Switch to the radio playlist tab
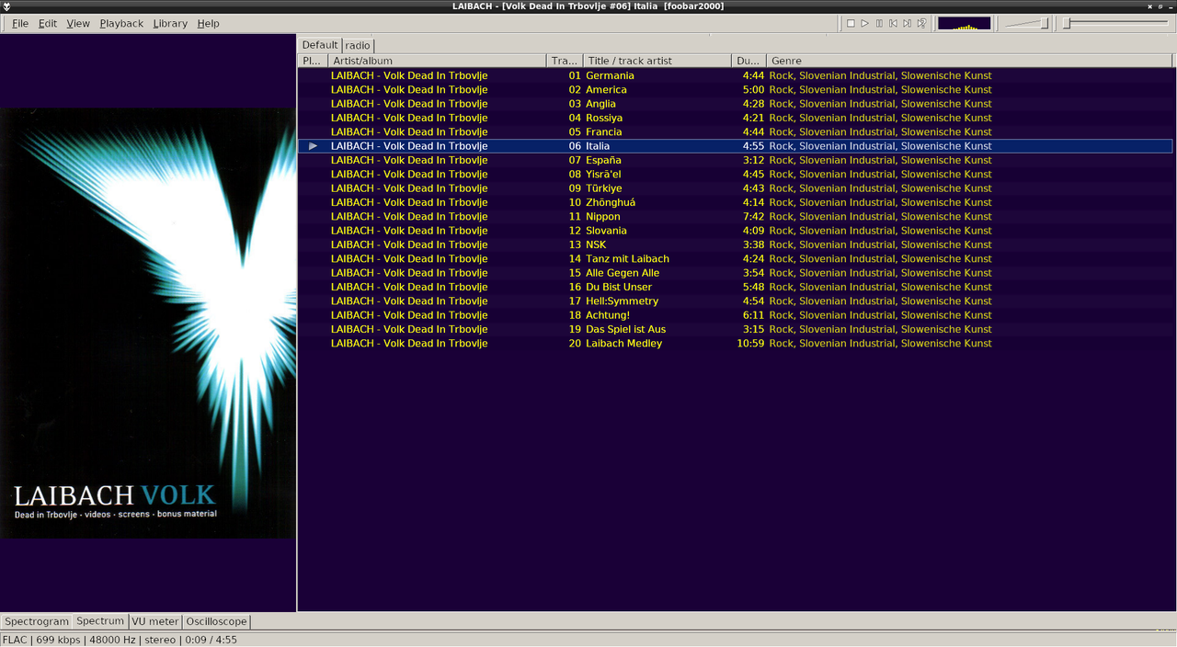1177x647 pixels. [358, 45]
